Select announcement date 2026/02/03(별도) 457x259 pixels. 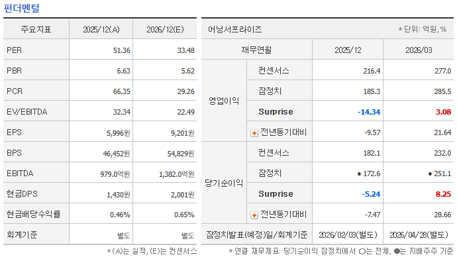[x=348, y=235]
